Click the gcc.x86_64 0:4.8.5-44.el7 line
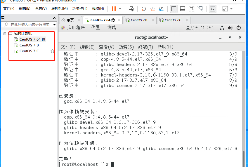This screenshot has height=167, width=248. (97, 101)
